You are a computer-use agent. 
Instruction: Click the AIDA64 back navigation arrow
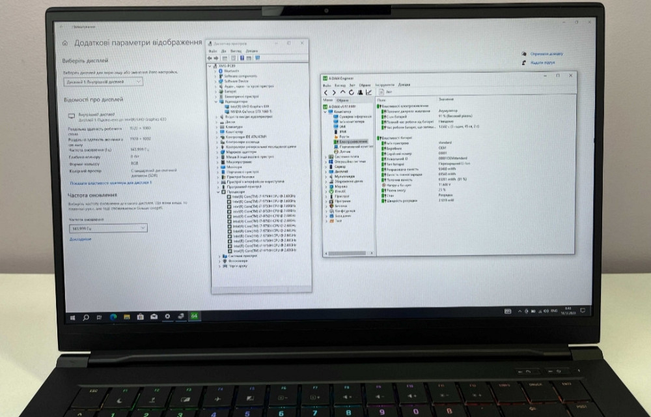tap(326, 93)
